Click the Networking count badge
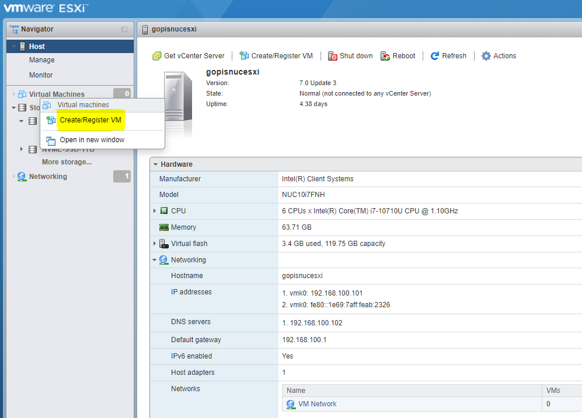582x418 pixels. coord(122,176)
